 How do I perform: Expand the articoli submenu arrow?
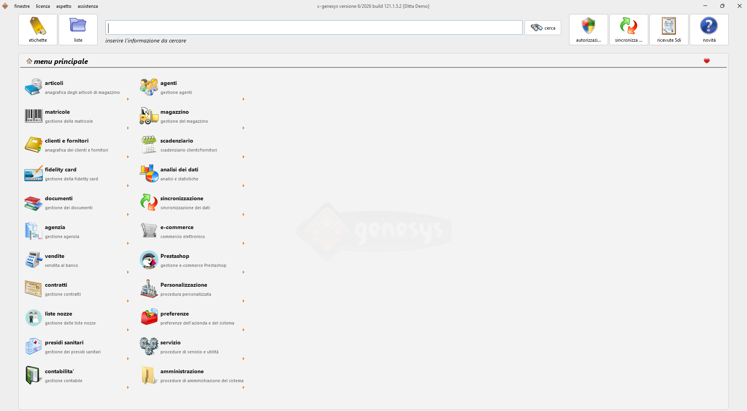click(128, 99)
